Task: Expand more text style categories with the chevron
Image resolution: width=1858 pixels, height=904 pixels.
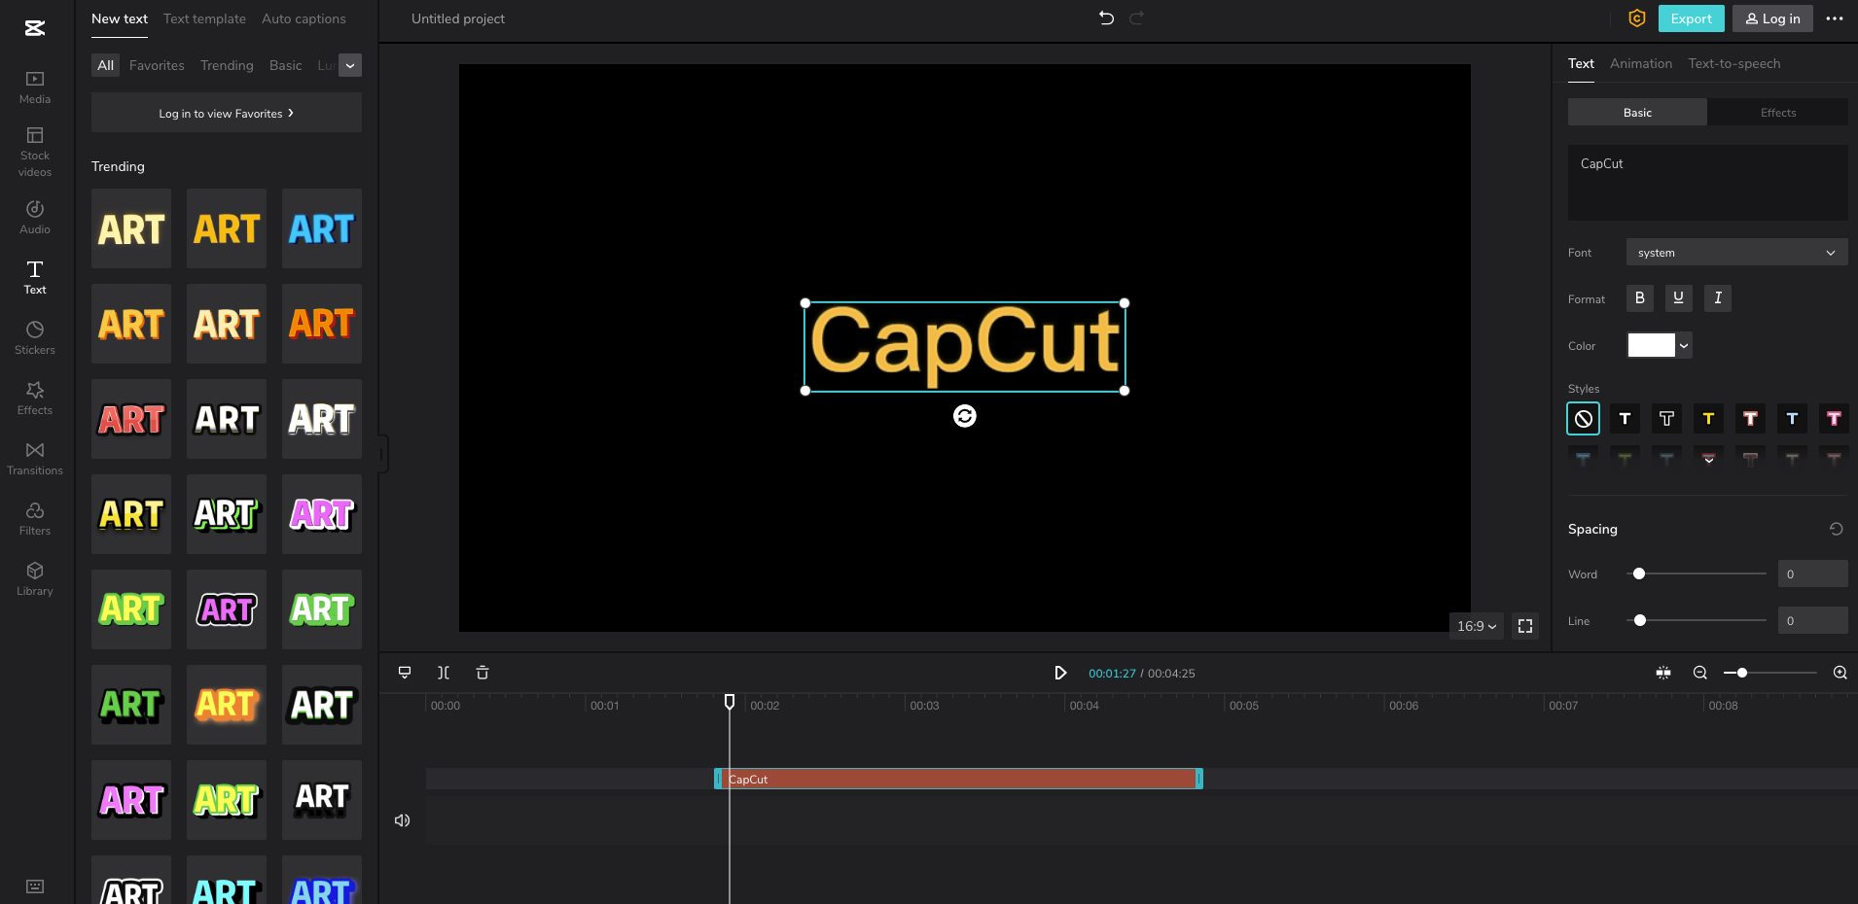Action: click(349, 65)
